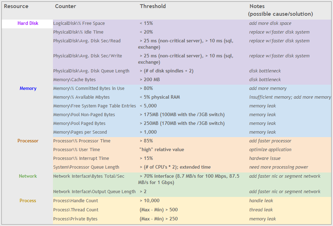Click the '> 10,000' threshold value
This screenshot has height=226, width=333.
(150, 200)
